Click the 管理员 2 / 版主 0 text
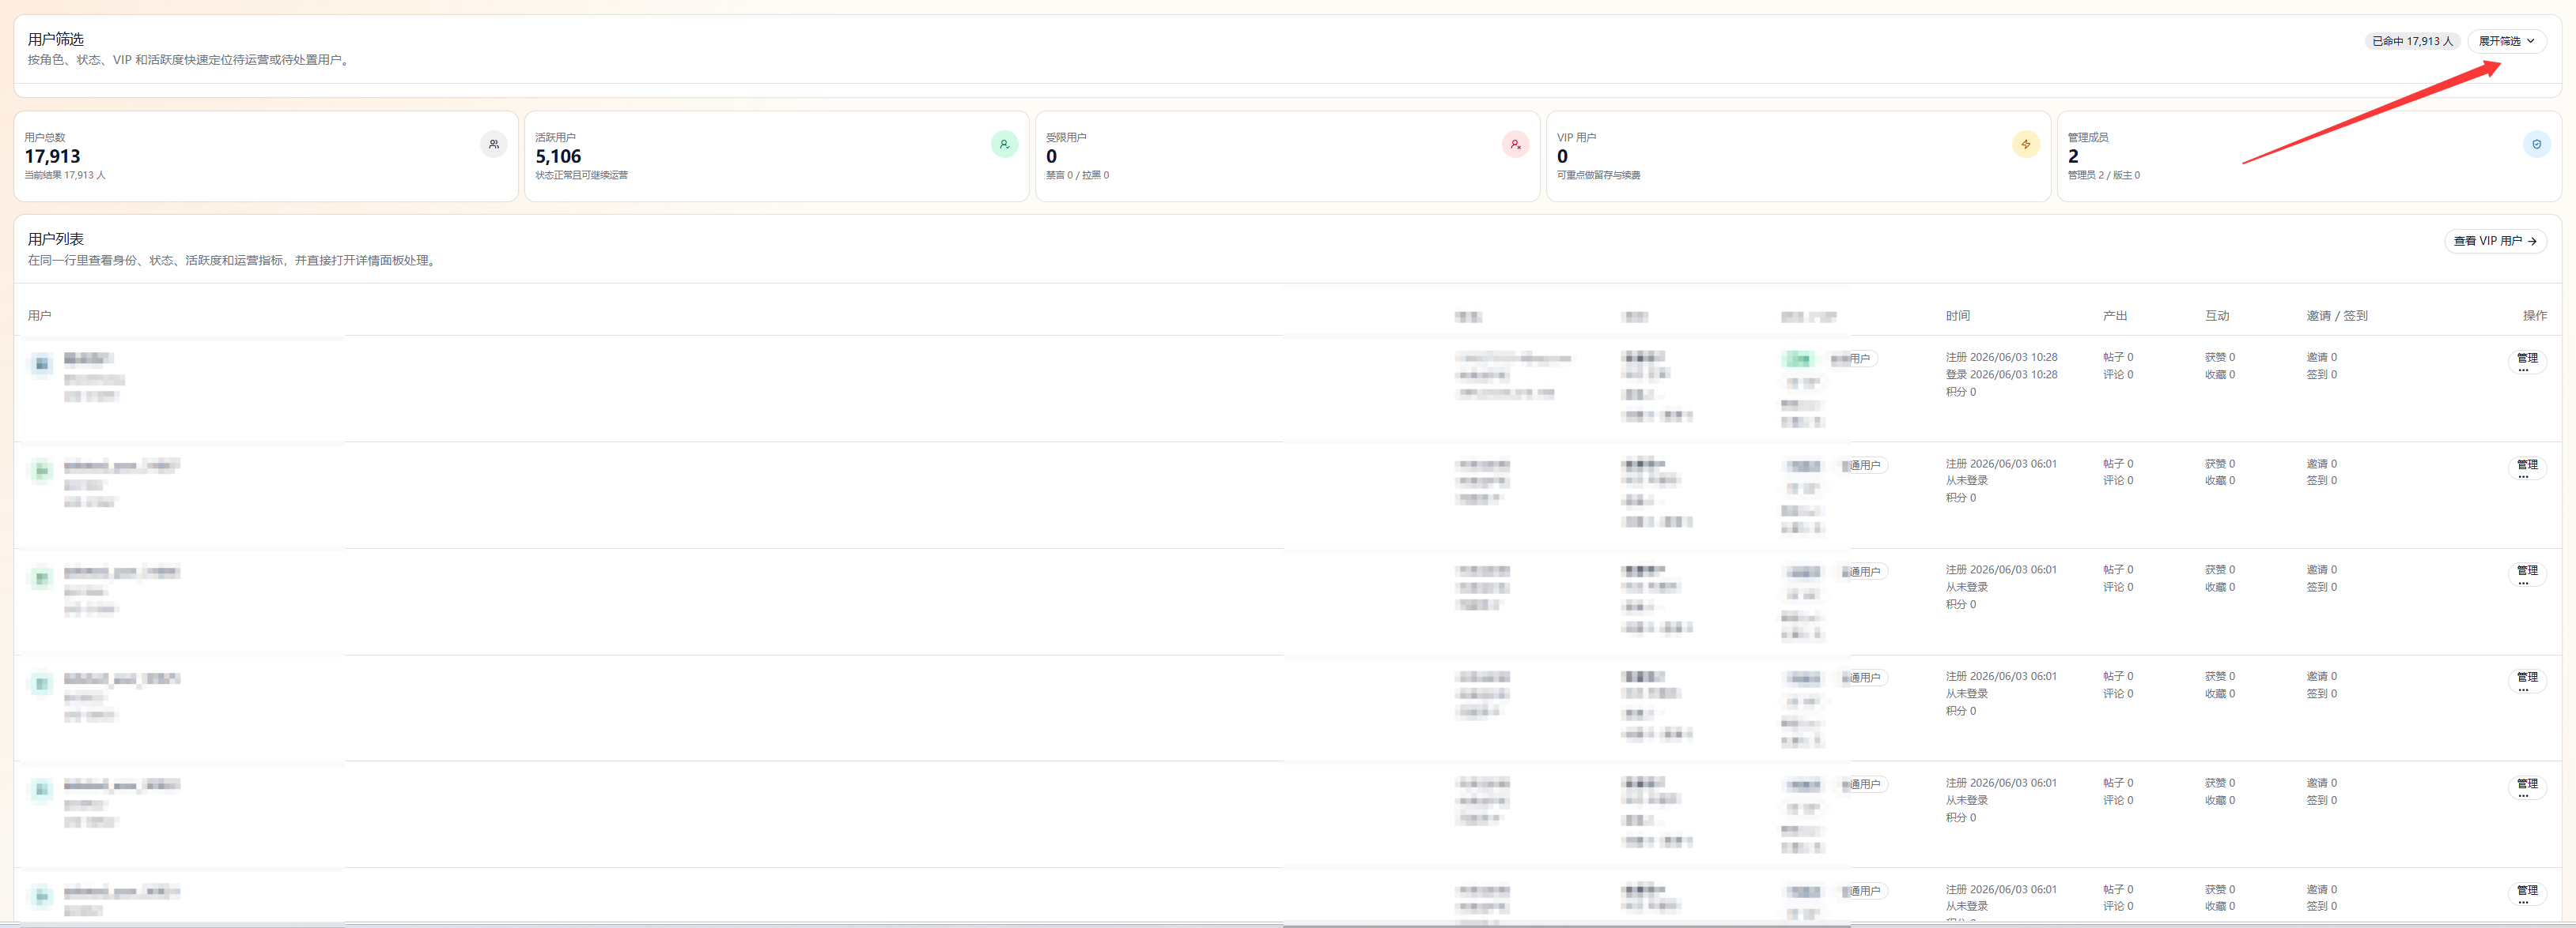 2104,175
